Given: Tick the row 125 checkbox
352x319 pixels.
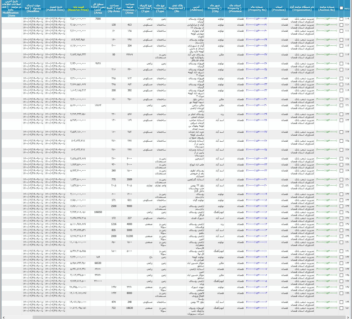Looking at the screenshot, I should (x=341, y=141).
